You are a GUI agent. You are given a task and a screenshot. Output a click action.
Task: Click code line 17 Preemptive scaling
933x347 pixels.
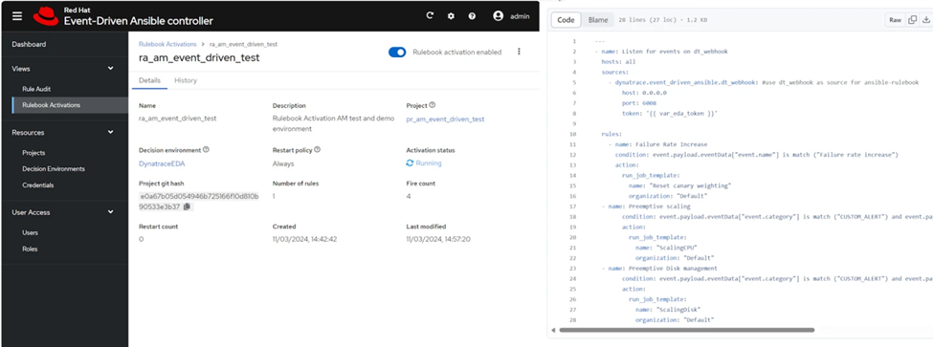(x=646, y=206)
